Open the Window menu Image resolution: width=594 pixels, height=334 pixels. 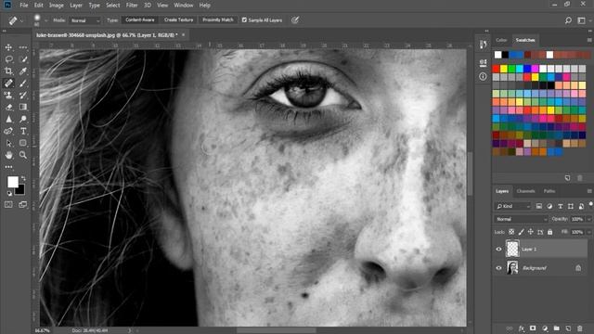tap(184, 6)
